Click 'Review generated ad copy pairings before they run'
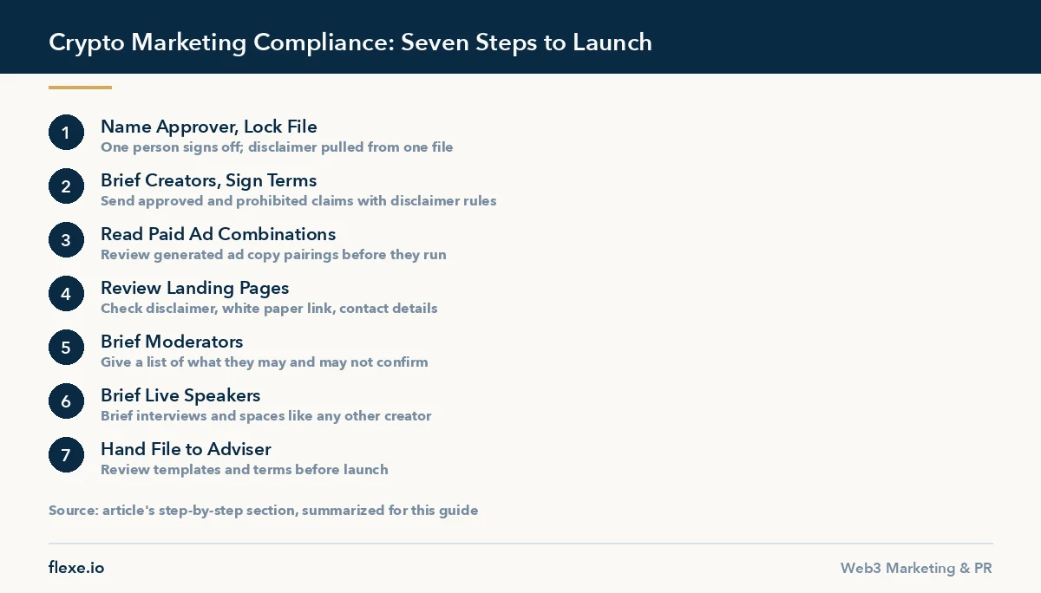Screen dimensions: 1041x593 (x=273, y=255)
